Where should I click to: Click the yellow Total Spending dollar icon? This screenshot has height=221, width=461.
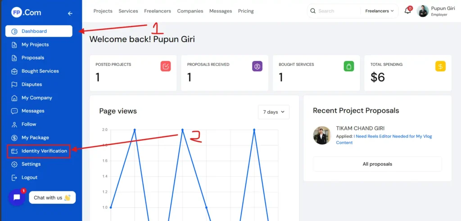pos(440,66)
